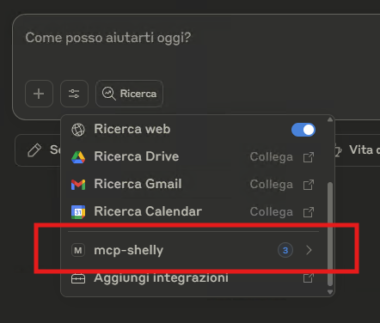Click Collega next to Ricerca Gmail
Image resolution: width=380 pixels, height=323 pixels.
point(272,185)
